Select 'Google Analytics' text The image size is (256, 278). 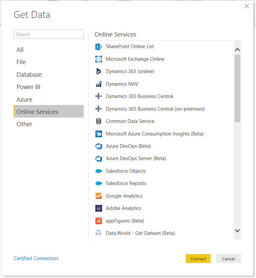click(x=124, y=196)
